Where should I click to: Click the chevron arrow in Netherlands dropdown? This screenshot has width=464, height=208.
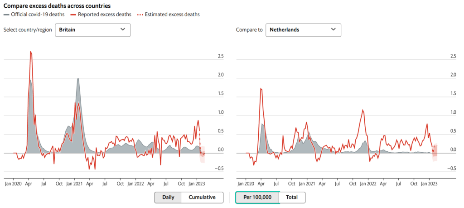pyautogui.click(x=333, y=29)
